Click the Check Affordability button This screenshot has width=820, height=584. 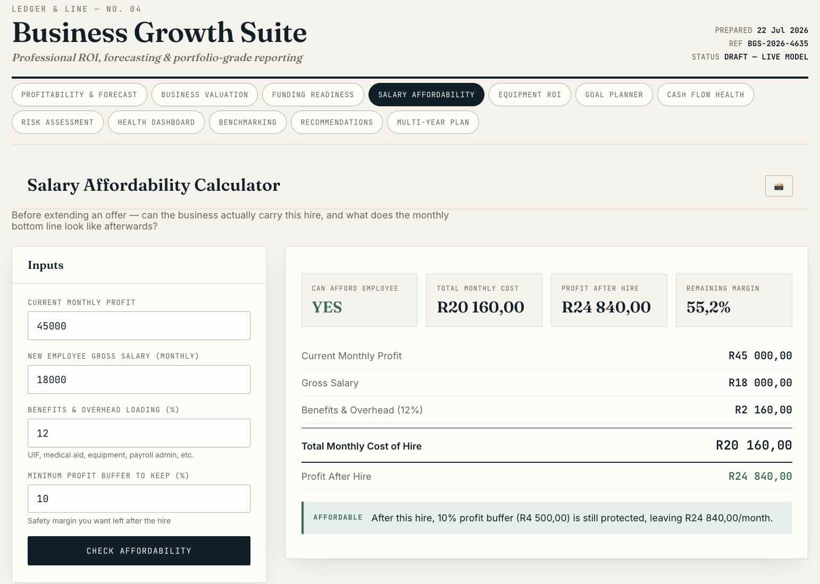[x=139, y=551]
